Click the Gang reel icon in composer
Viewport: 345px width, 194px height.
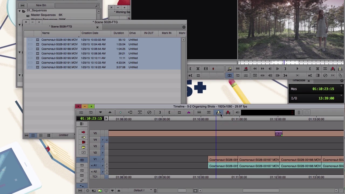(x=262, y=76)
